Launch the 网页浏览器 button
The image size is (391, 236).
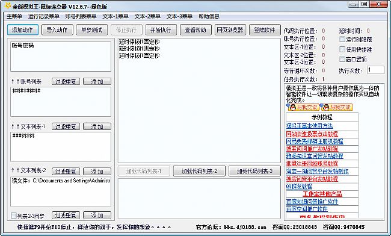(230, 30)
